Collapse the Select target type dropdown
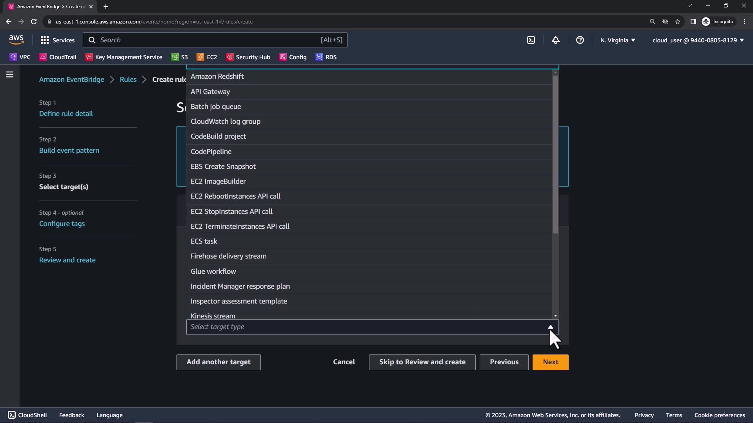This screenshot has height=423, width=753. (550, 327)
